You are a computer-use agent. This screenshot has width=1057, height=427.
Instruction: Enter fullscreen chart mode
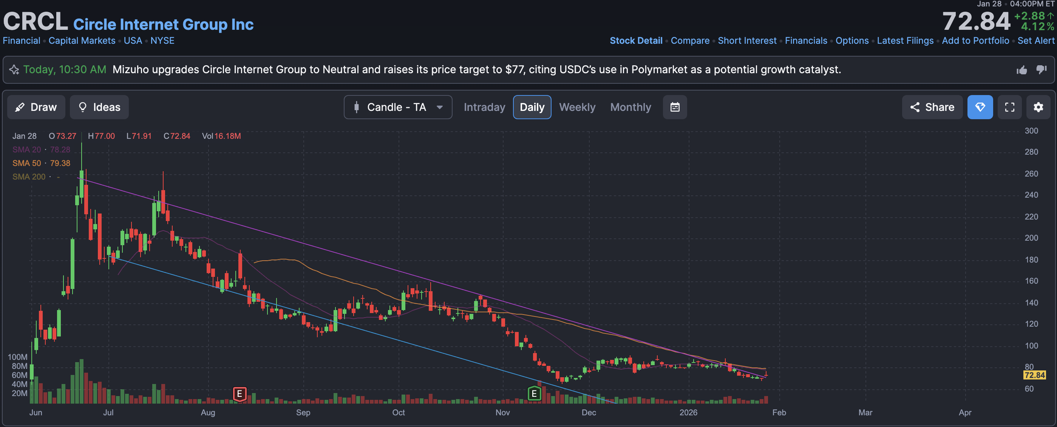(1009, 108)
